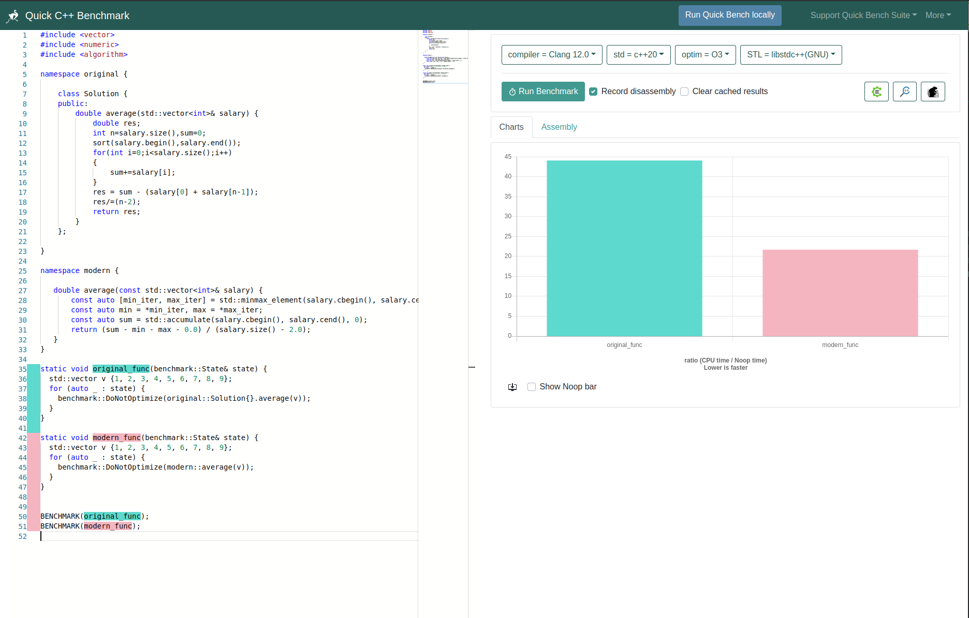Expand the More menu

[x=938, y=16]
